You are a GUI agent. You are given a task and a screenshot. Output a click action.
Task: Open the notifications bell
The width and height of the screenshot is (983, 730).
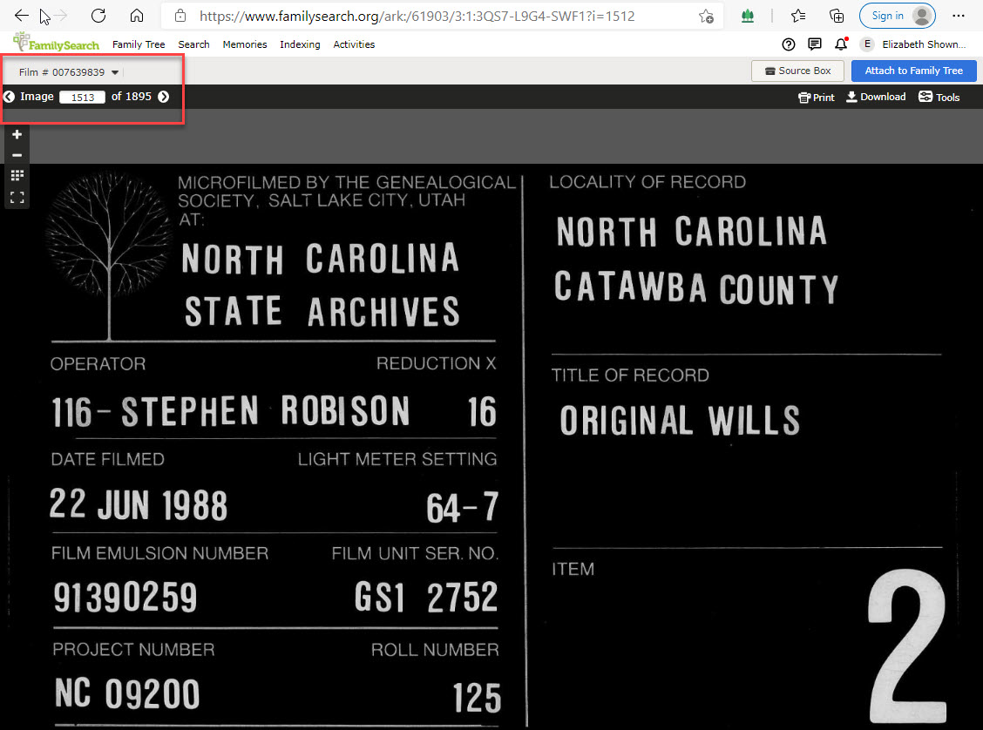841,44
